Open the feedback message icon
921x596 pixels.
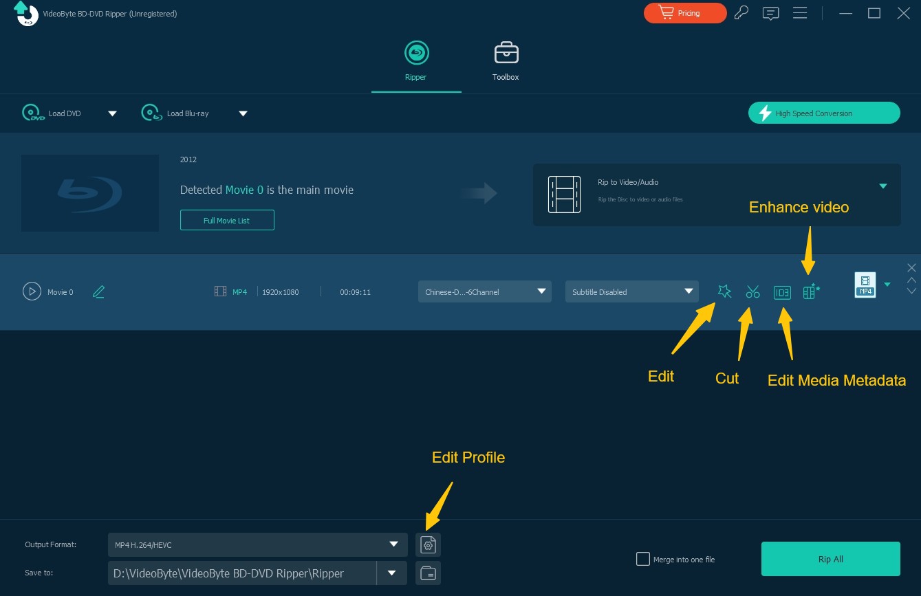click(771, 12)
